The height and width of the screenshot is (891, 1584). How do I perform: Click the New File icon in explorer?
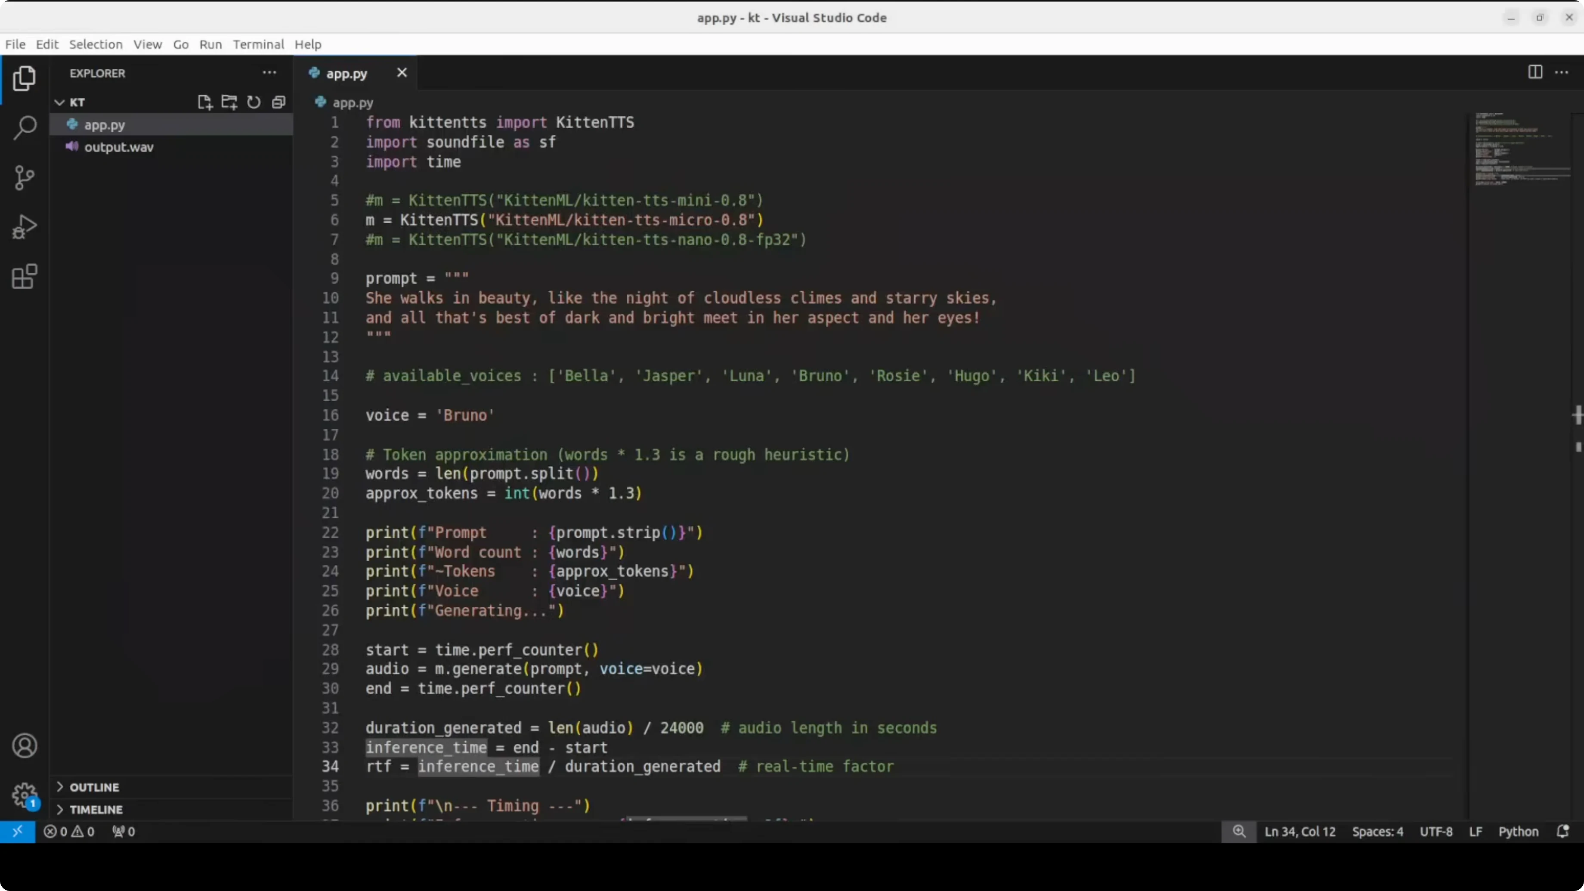tap(205, 102)
